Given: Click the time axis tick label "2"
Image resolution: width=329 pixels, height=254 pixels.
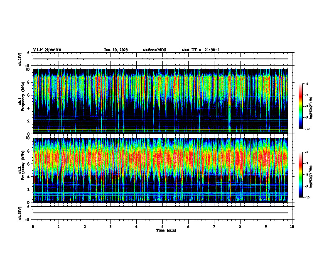Looking at the screenshot, I should click(85, 227).
